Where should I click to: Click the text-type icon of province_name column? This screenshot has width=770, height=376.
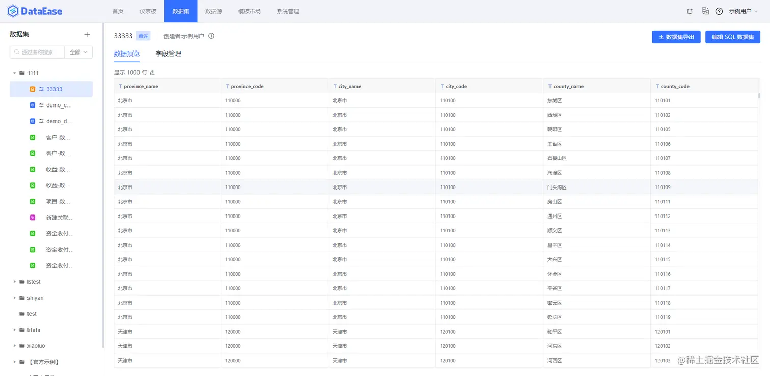[120, 86]
